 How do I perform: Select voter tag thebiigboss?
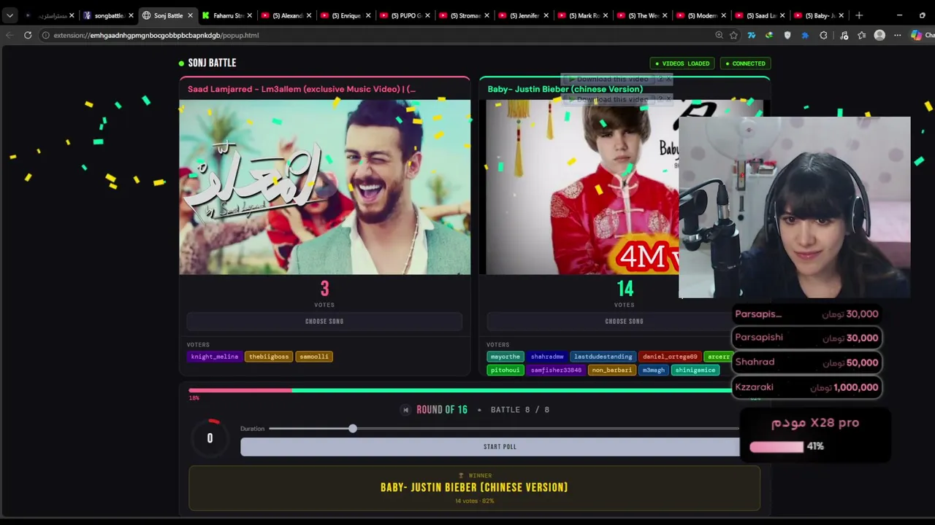269,357
